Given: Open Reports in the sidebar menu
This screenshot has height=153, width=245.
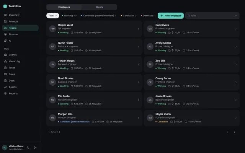Looking at the screenshot, I should 20,93.
